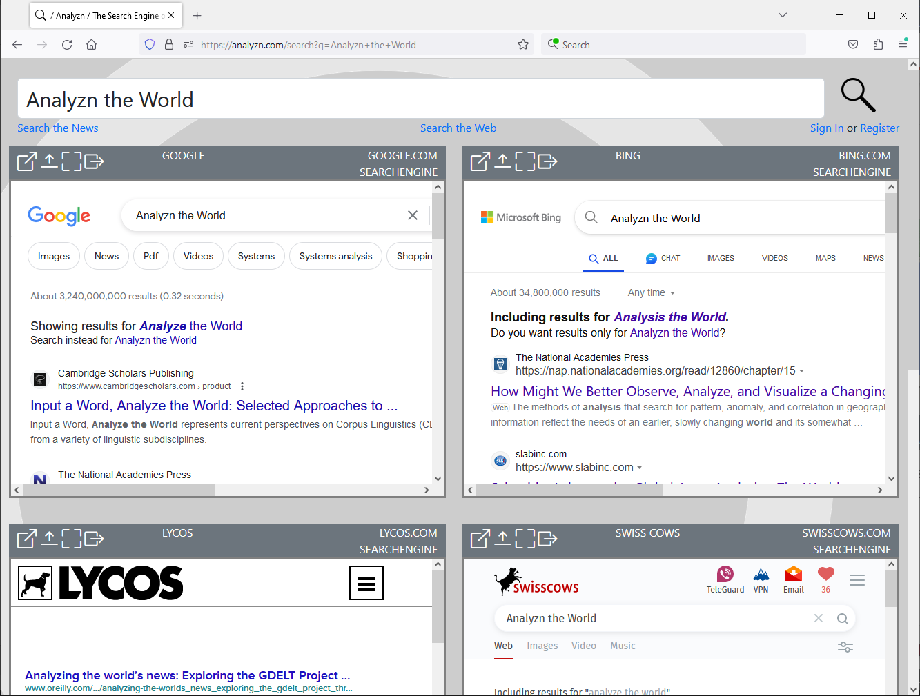Open the browser extensions puzzle icon
Viewport: 920px width, 696px height.
pyautogui.click(x=878, y=45)
